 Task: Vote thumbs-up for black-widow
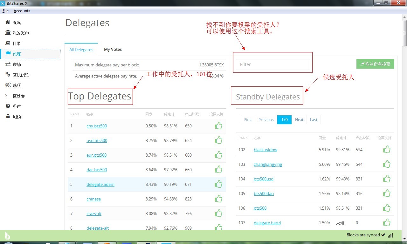387,149
